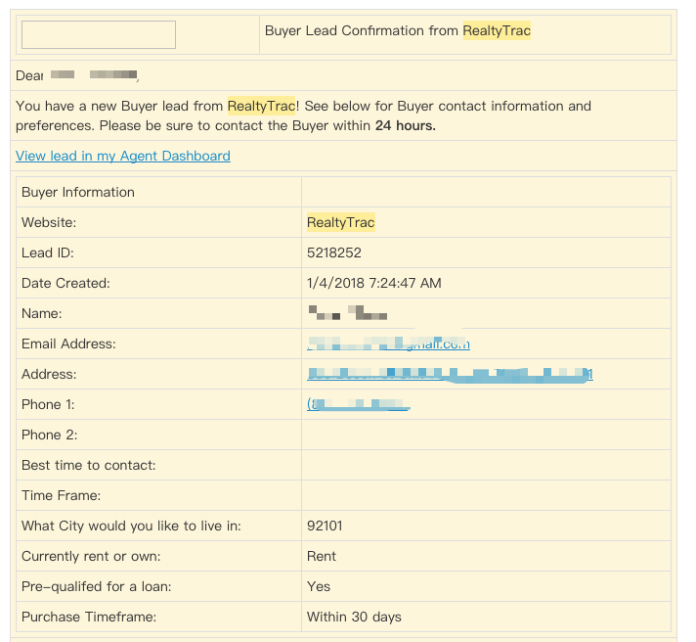Select the Within 30 days purchase timeframe
This screenshot has width=696, height=642.
point(354,617)
